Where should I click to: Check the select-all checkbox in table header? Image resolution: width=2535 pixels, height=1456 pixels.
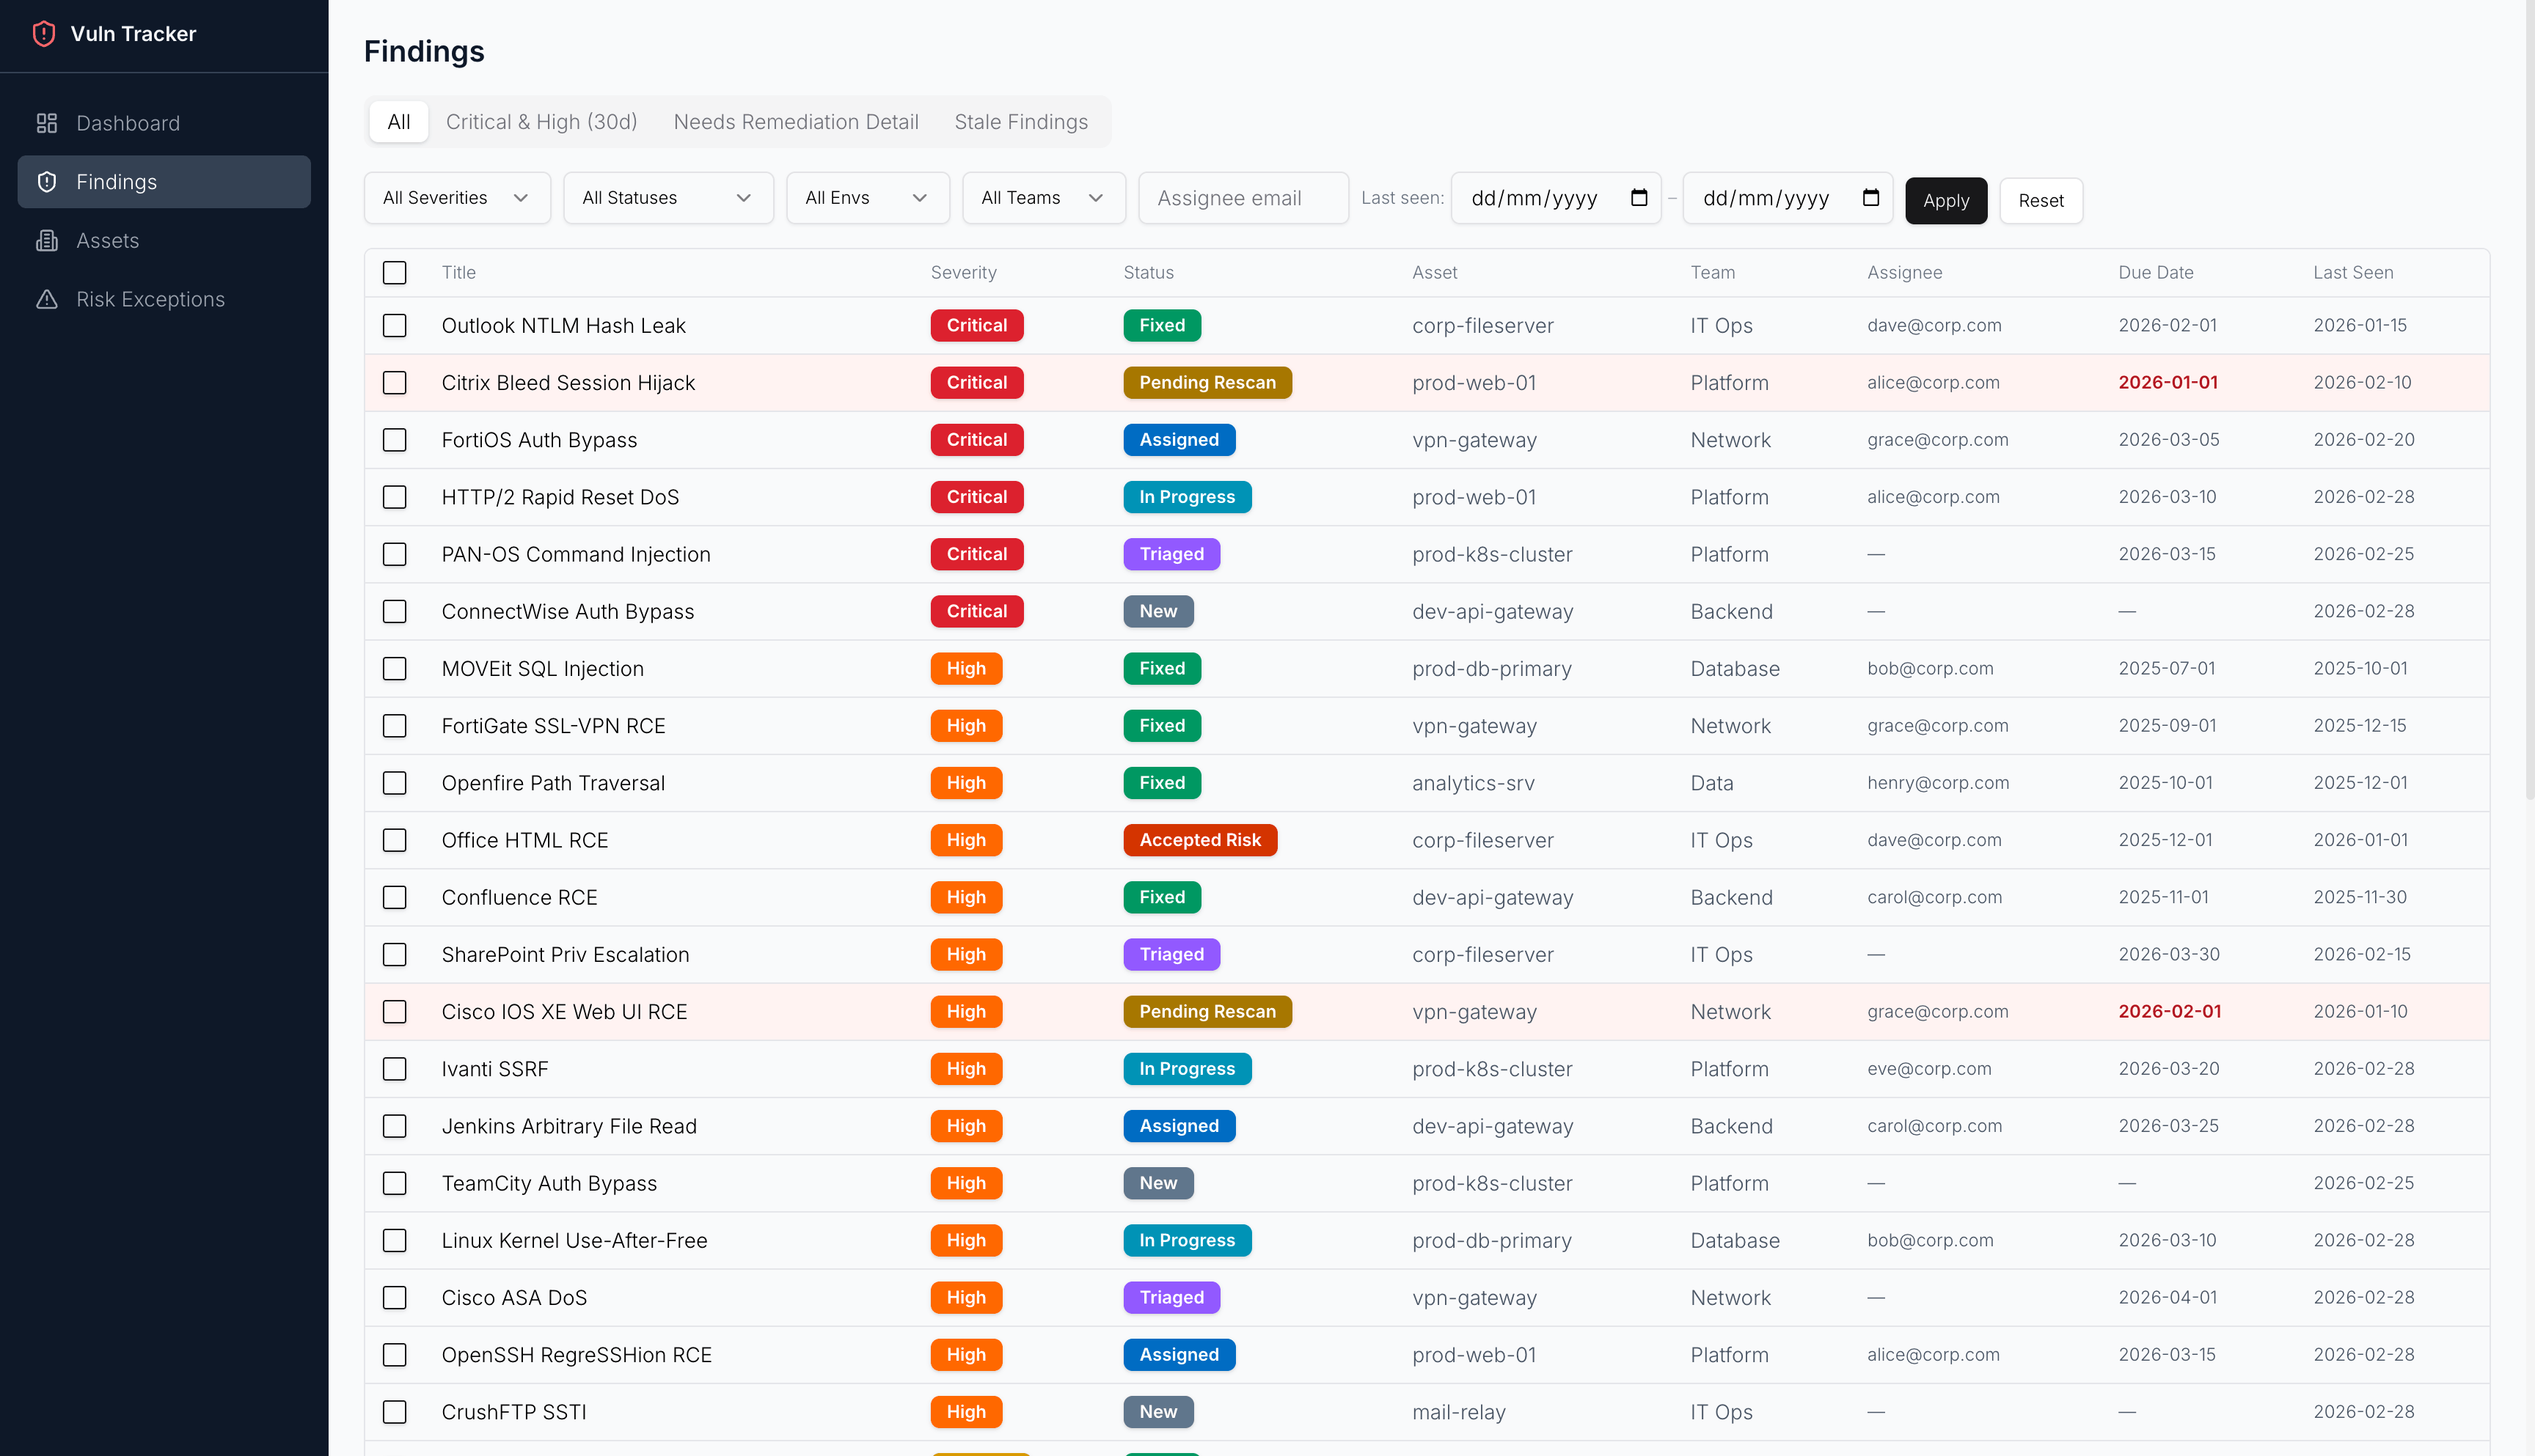pyautogui.click(x=395, y=272)
